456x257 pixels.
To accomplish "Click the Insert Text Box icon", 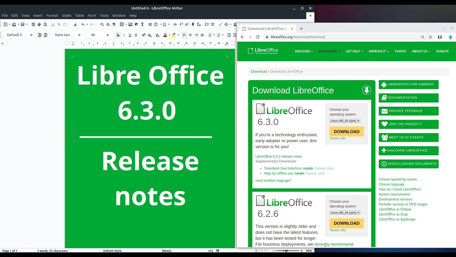I will (142, 25).
